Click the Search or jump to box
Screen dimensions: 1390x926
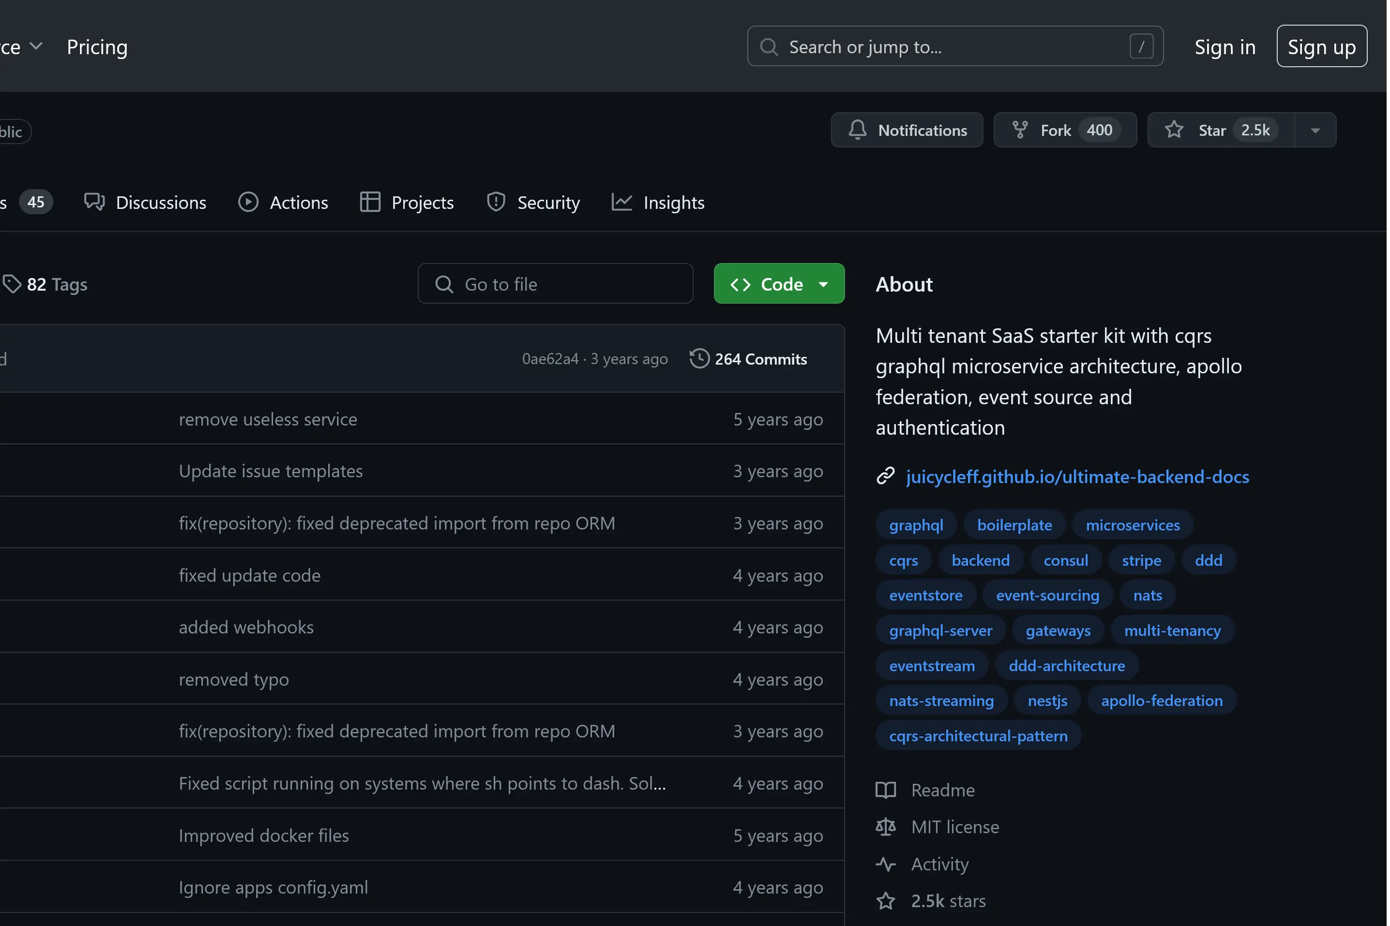[954, 46]
